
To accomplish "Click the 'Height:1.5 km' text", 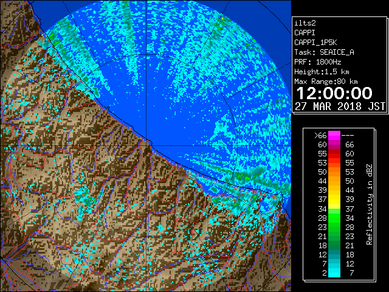I will (x=322, y=72).
